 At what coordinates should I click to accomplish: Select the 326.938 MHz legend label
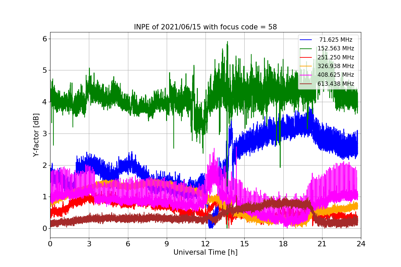coord(336,66)
